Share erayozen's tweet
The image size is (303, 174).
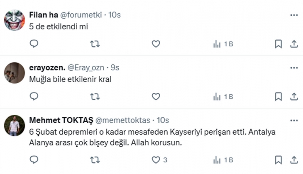pyautogui.click(x=293, y=97)
